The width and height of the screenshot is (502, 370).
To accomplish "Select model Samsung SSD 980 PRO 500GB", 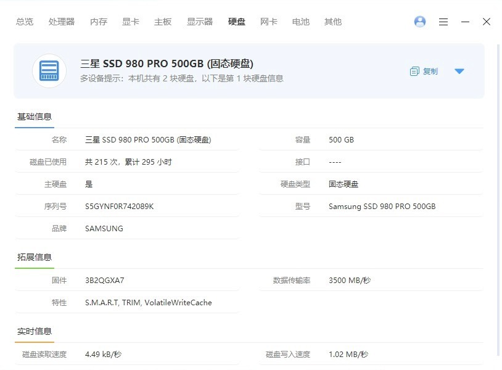I will [x=382, y=207].
